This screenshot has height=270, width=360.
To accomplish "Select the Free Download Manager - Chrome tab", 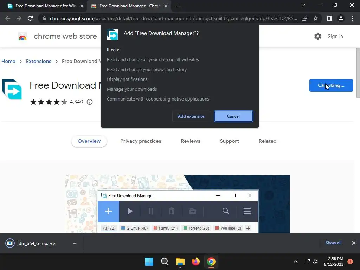I will (129, 6).
